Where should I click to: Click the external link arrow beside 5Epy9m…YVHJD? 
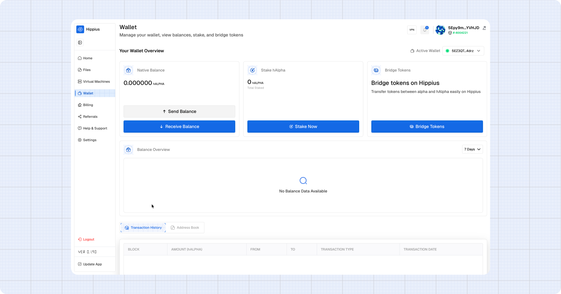484,28
